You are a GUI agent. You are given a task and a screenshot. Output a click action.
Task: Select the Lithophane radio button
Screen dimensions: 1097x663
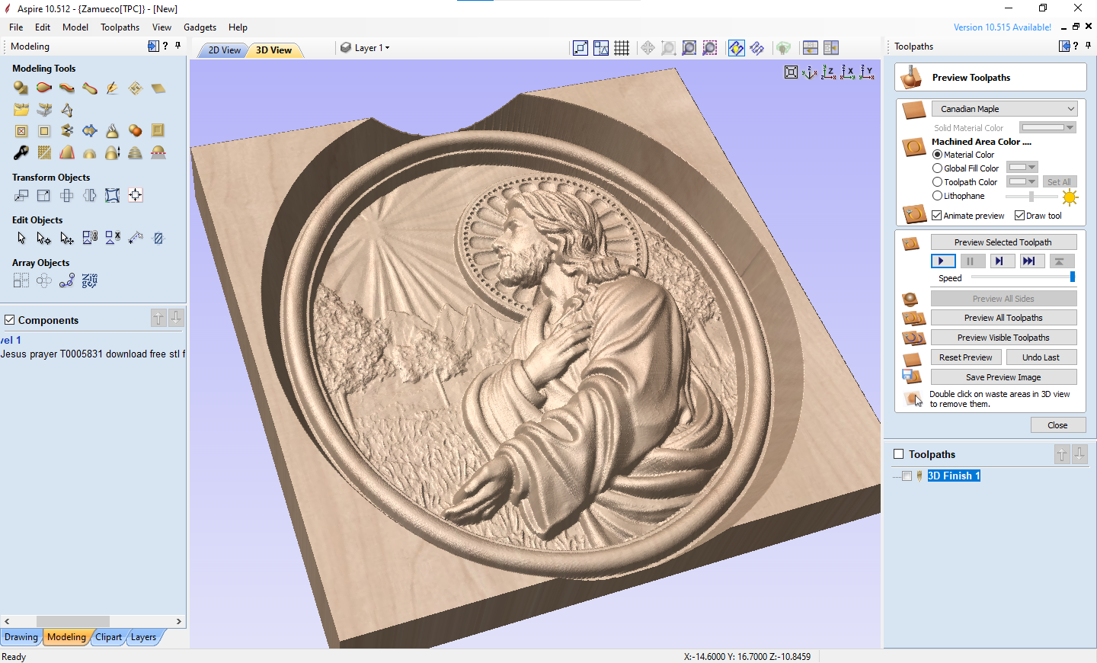pyautogui.click(x=938, y=196)
